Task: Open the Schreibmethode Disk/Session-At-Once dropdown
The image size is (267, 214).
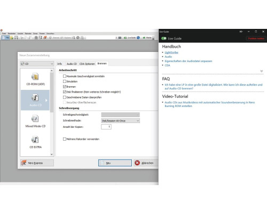Action: (x=120, y=121)
